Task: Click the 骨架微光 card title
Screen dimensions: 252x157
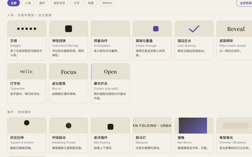Action: [226, 138]
